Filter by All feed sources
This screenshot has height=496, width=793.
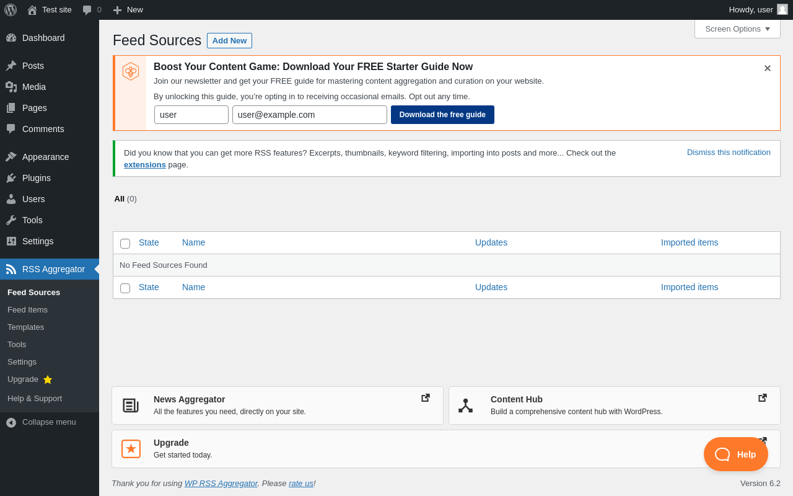[x=120, y=198]
